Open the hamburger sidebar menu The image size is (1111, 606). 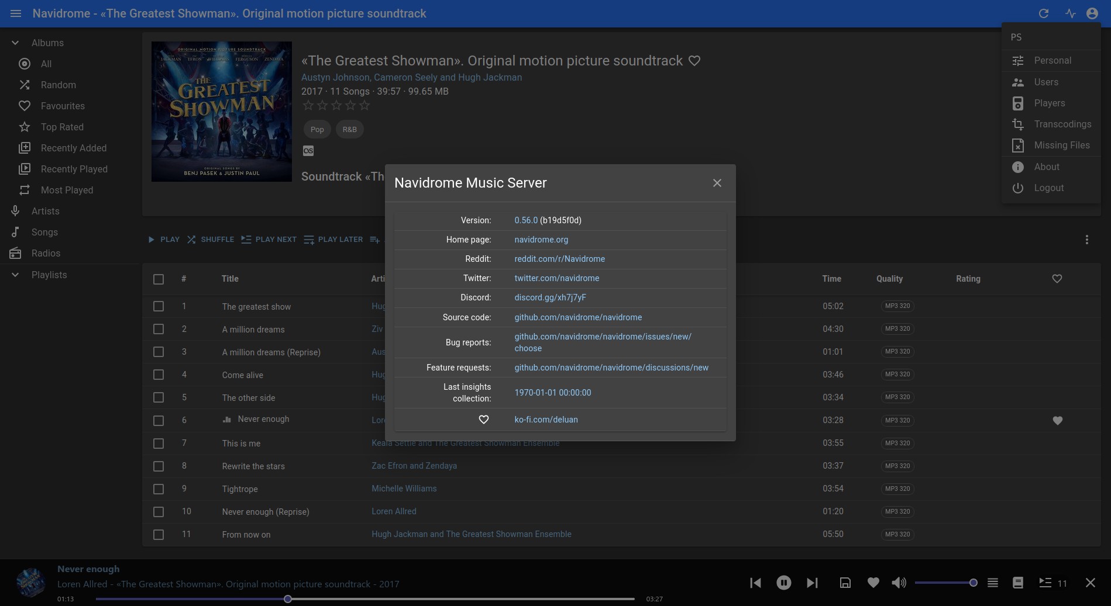[16, 13]
